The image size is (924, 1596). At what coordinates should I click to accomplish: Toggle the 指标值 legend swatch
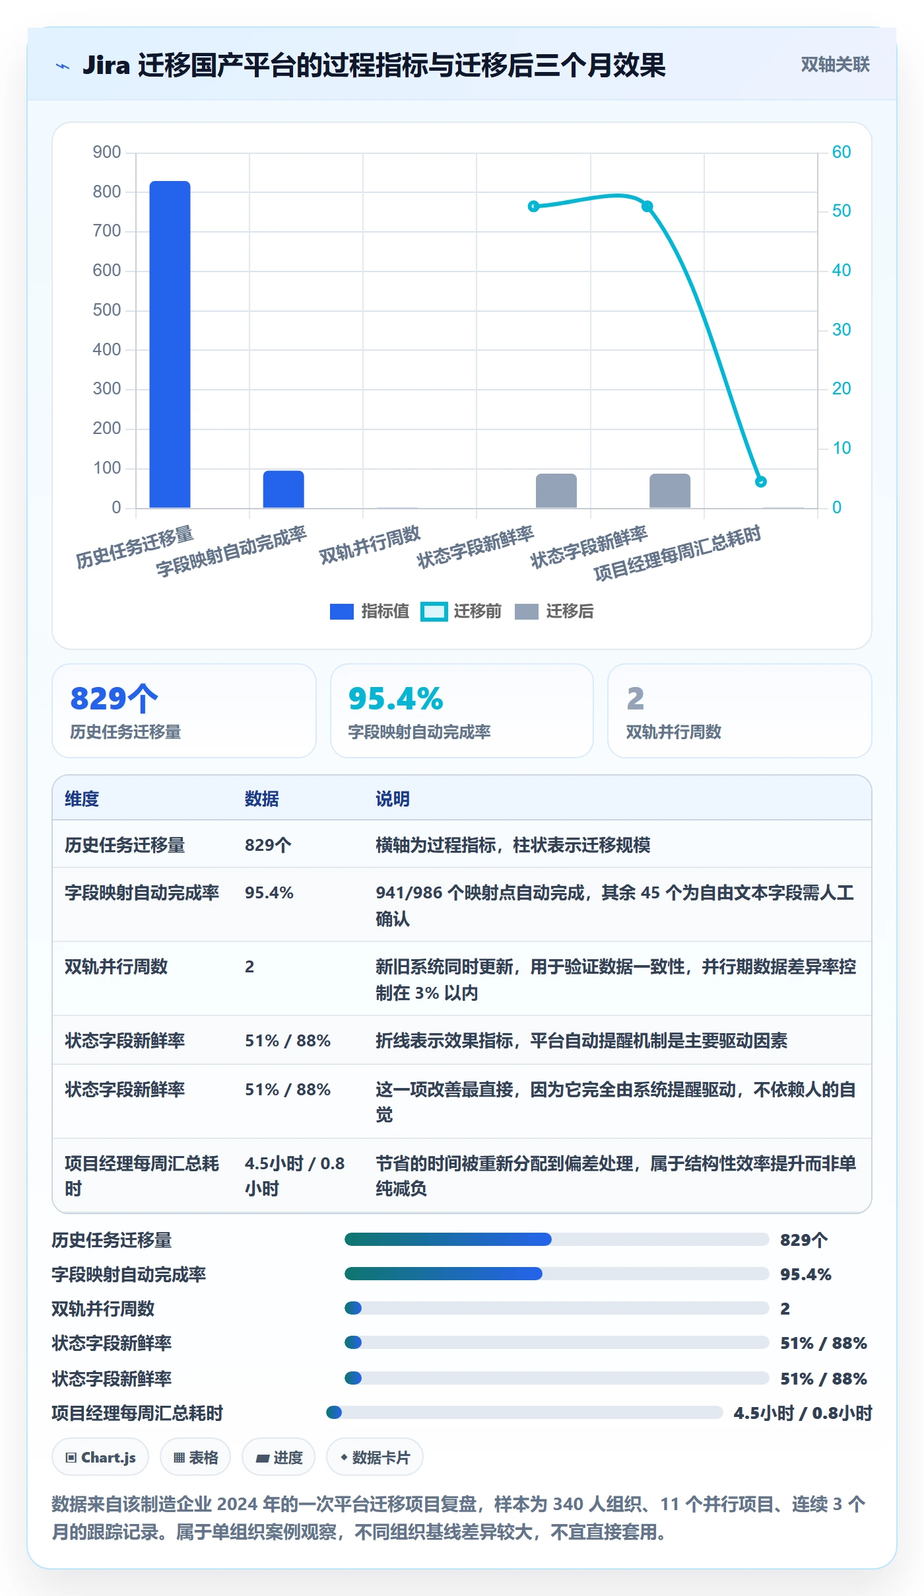(341, 612)
